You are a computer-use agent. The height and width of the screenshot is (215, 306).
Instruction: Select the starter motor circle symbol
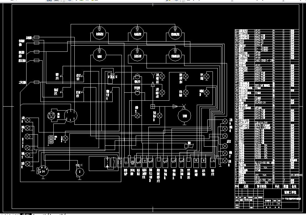click(x=80, y=172)
